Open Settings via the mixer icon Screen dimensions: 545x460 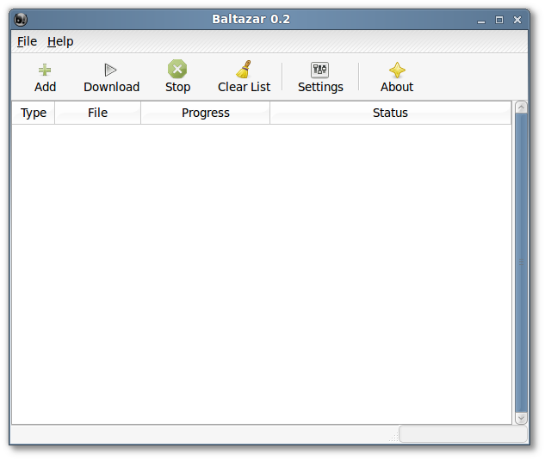(319, 70)
